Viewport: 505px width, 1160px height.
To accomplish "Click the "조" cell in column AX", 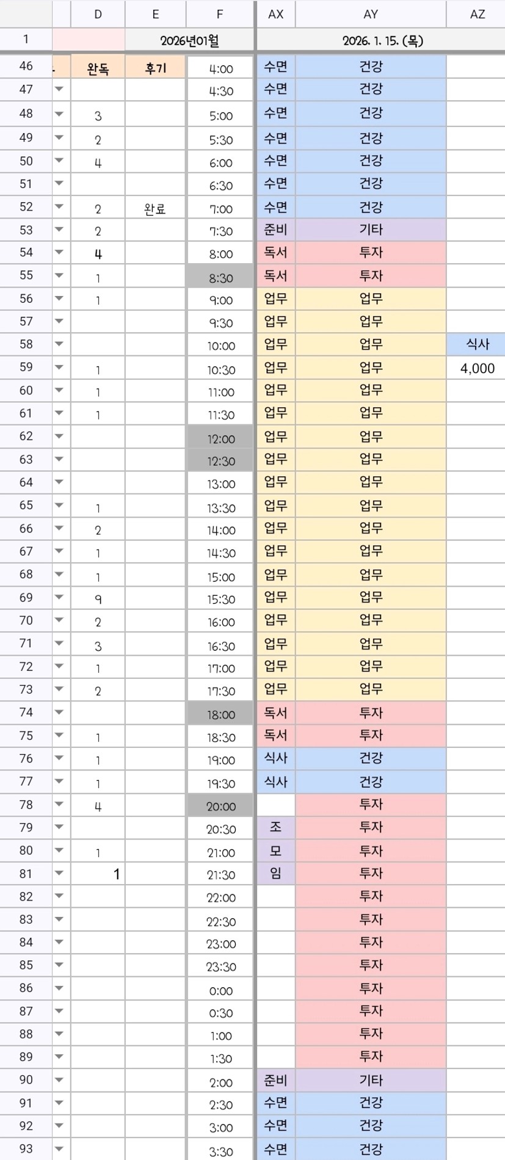I will point(275,827).
